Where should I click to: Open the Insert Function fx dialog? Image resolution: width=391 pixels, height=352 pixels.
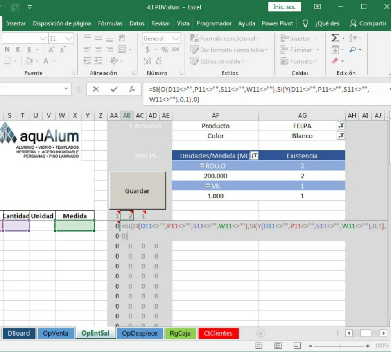(x=132, y=90)
